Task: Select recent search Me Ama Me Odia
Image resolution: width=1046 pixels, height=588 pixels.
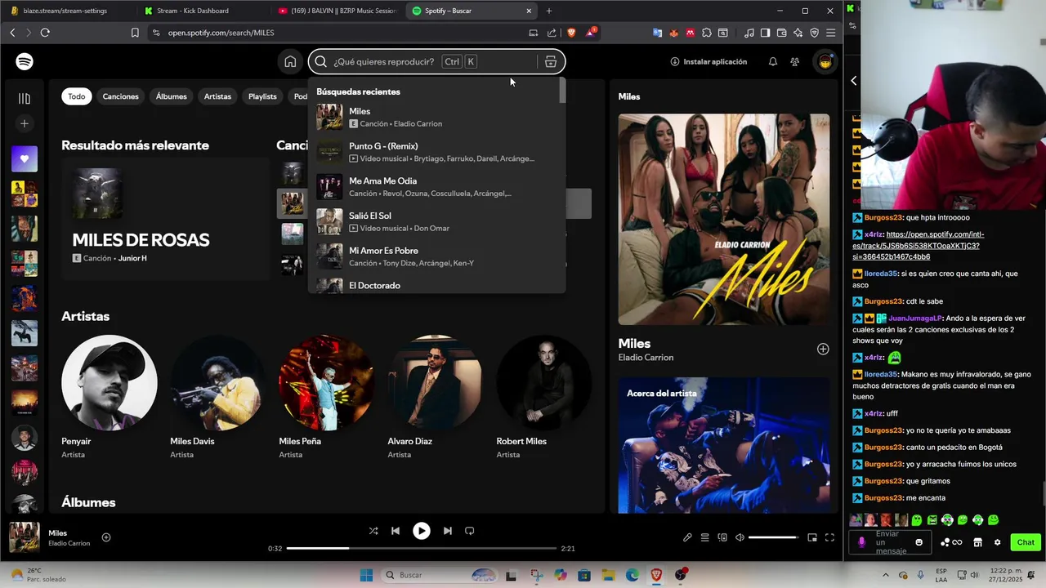Action: pos(436,187)
